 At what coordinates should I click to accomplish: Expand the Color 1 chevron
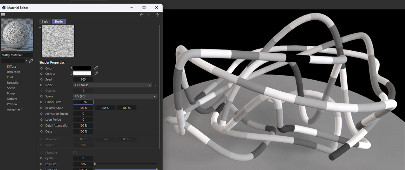pos(72,68)
